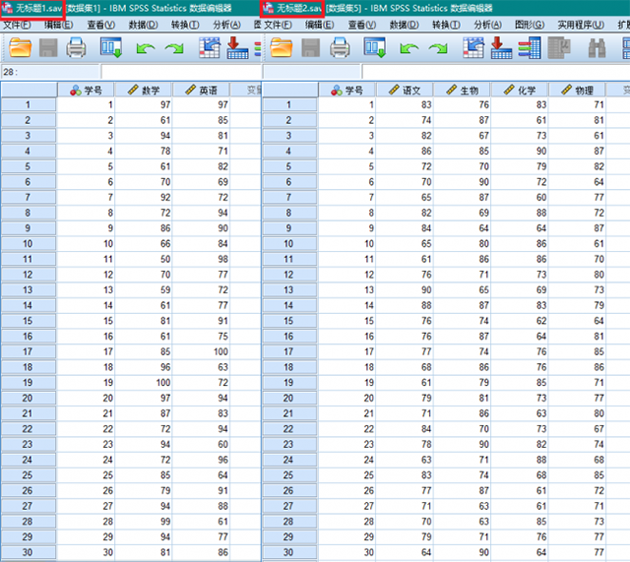Image resolution: width=630 pixels, height=562 pixels.
Task: Click the save disk icon in 无标题2.sav window
Action: tap(311, 48)
